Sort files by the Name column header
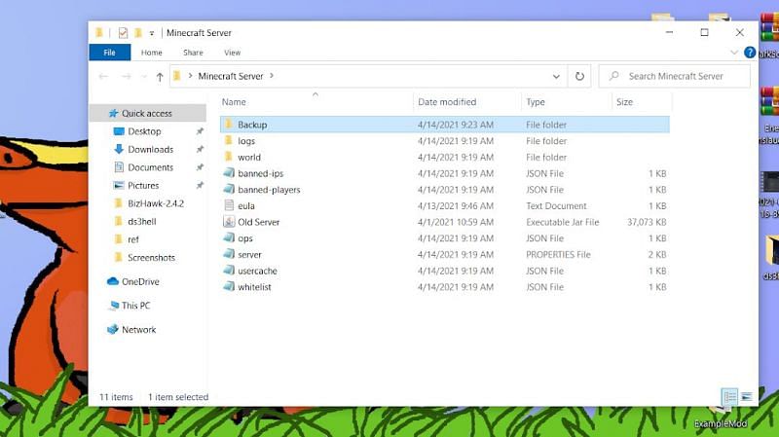This screenshot has width=779, height=437. [234, 102]
